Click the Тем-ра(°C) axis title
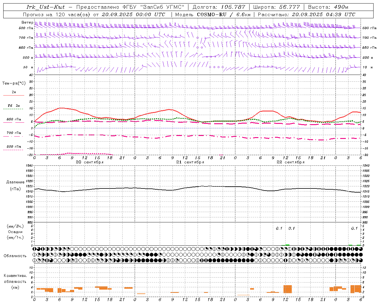The width and height of the screenshot is (378, 302). 14,83
